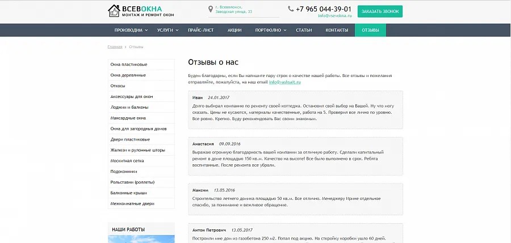Open Подоконники category
Viewport: 511px width, 243px height.
point(141,172)
